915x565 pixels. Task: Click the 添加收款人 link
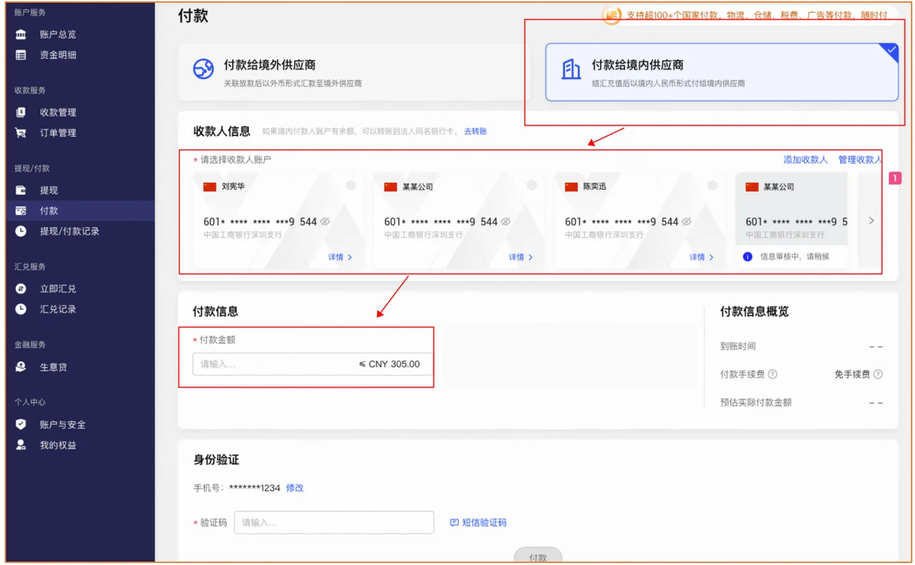pos(805,160)
